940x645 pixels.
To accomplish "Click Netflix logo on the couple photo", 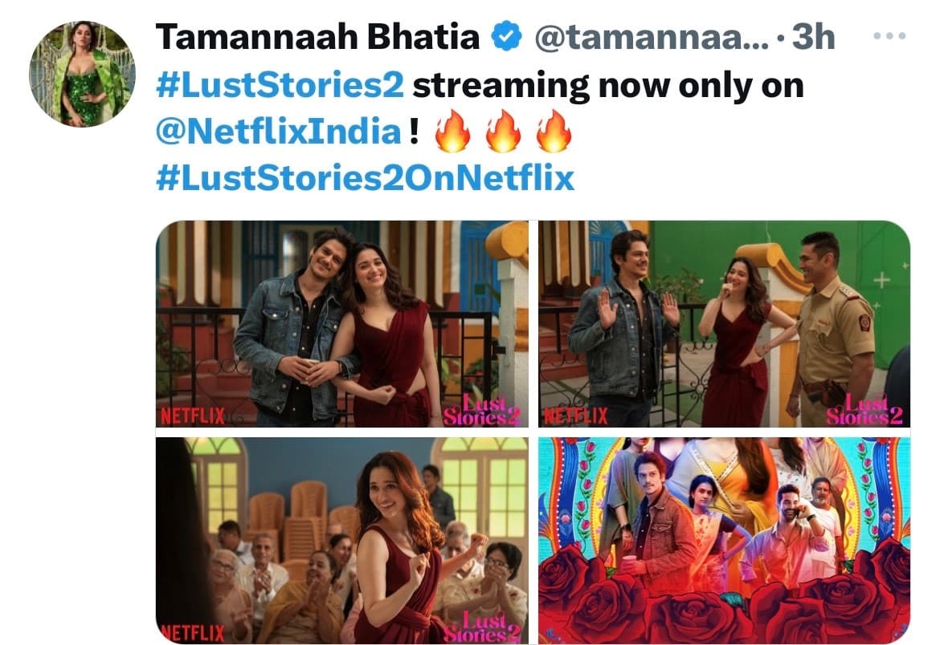I will (x=193, y=416).
